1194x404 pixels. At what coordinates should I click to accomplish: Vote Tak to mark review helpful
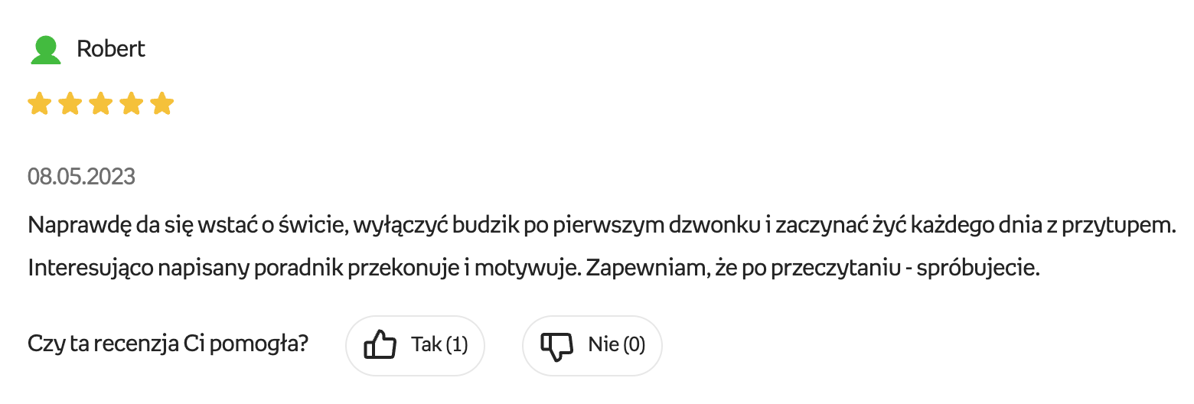415,345
